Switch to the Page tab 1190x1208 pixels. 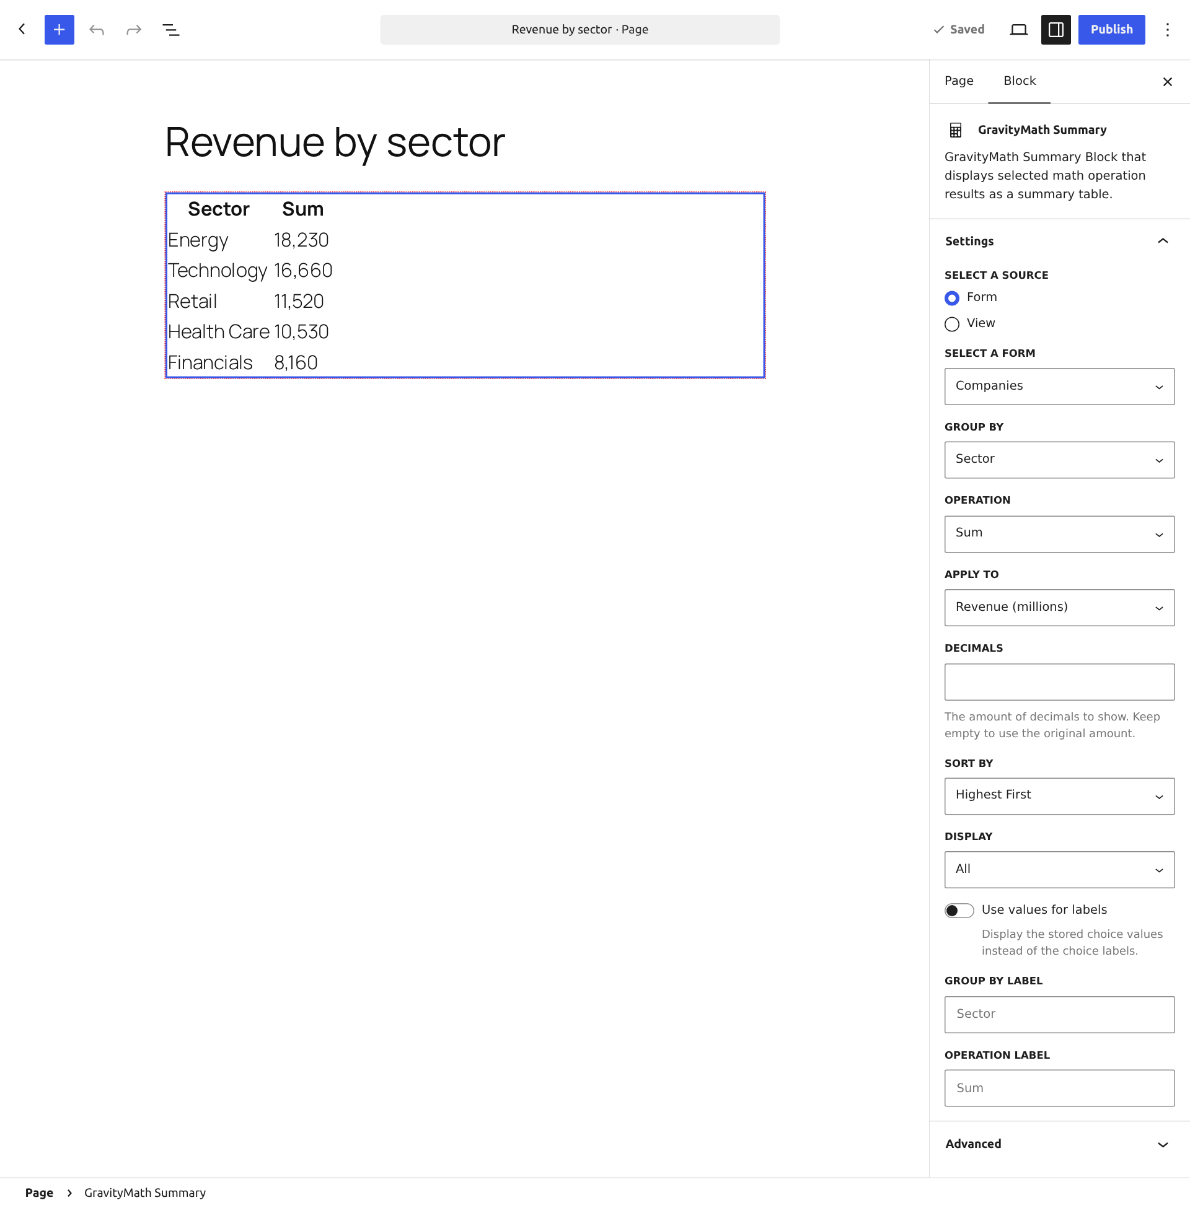959,81
